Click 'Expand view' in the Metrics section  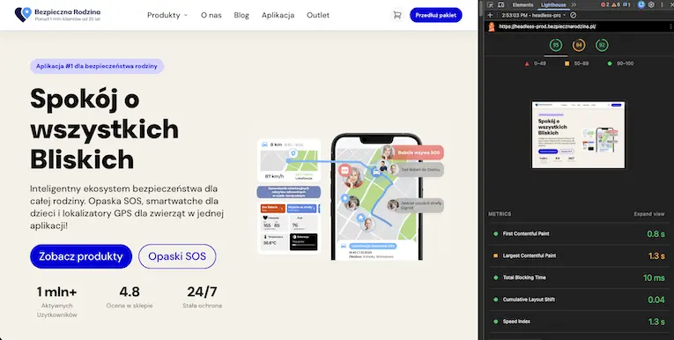[x=649, y=214]
